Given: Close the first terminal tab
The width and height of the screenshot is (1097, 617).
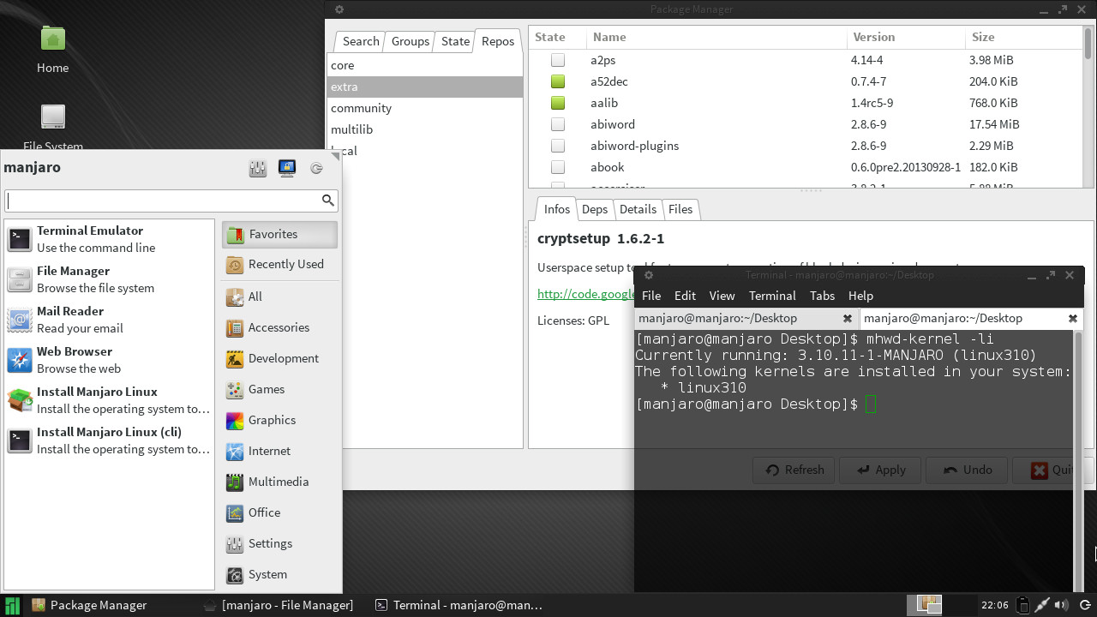Looking at the screenshot, I should 847,318.
